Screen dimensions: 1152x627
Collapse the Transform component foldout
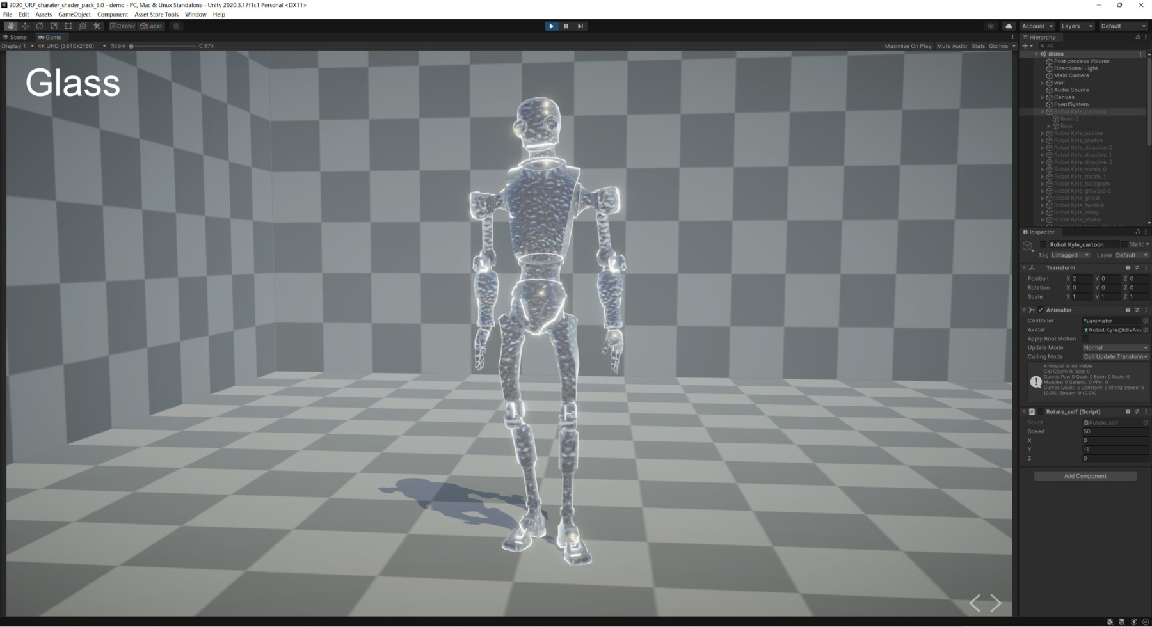pyautogui.click(x=1024, y=267)
